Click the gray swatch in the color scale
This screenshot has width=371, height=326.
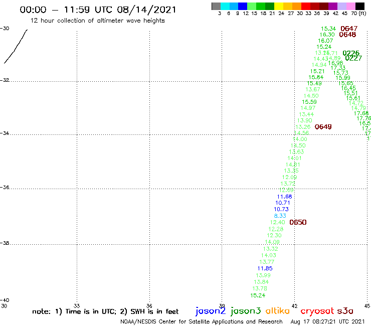(216, 6)
